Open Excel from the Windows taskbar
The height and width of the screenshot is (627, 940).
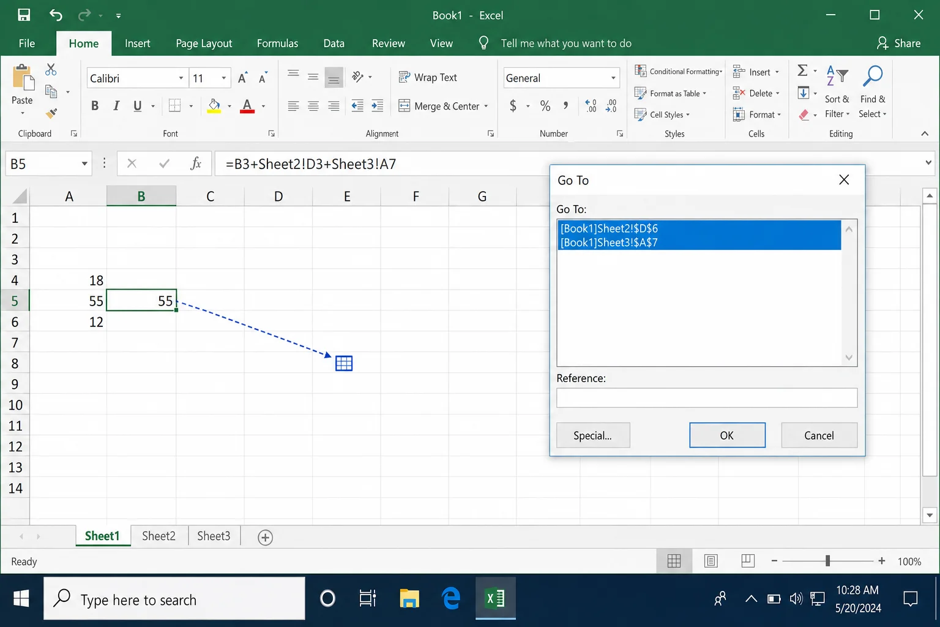pos(495,598)
